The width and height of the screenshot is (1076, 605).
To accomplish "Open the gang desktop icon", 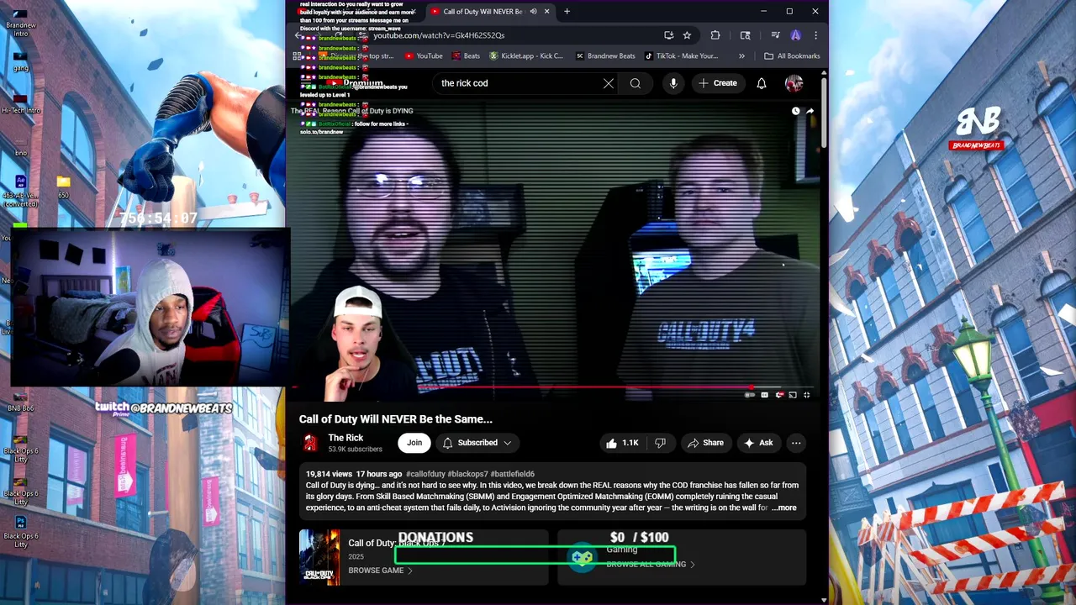I will [x=21, y=62].
